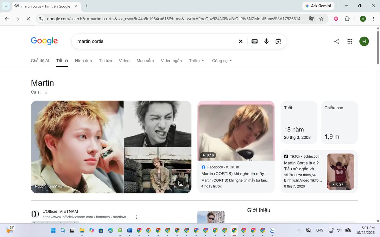Open the Chrome three-dot menu
380x237 pixels.
coord(373,19)
